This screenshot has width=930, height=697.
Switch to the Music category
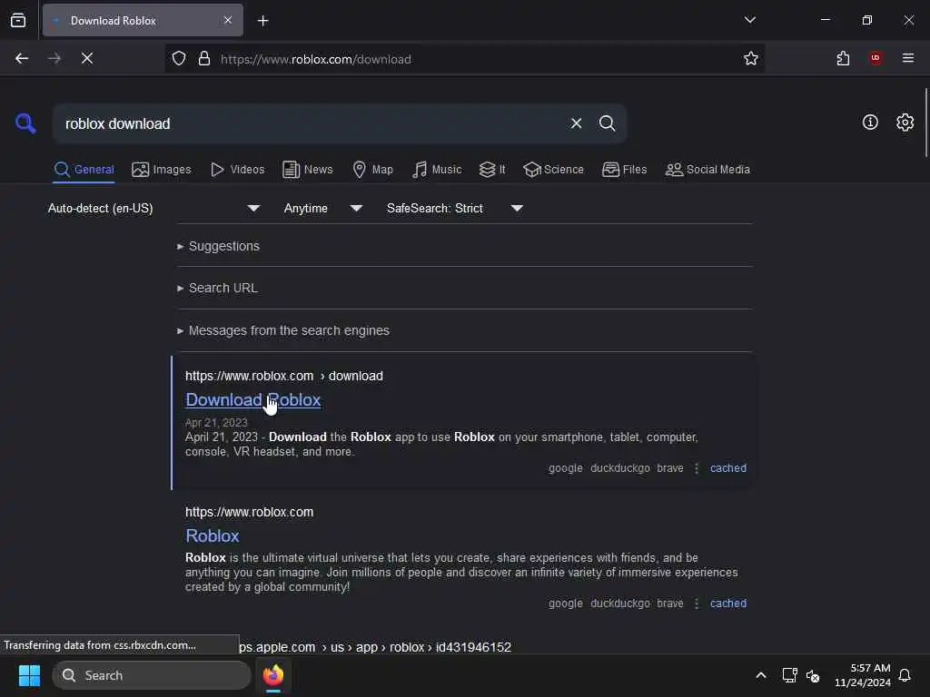tap(437, 170)
